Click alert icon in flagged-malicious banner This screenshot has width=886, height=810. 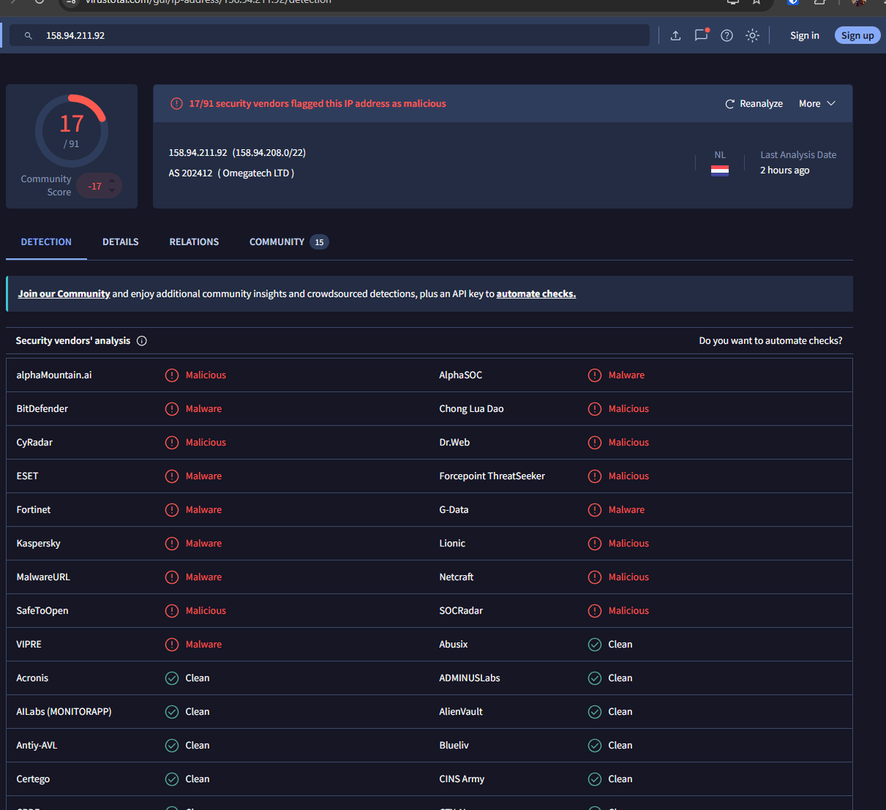tap(176, 103)
